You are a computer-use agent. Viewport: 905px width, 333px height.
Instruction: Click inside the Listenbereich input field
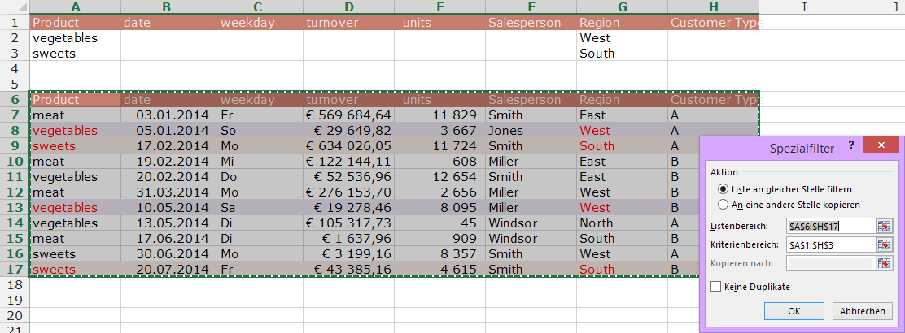(828, 226)
